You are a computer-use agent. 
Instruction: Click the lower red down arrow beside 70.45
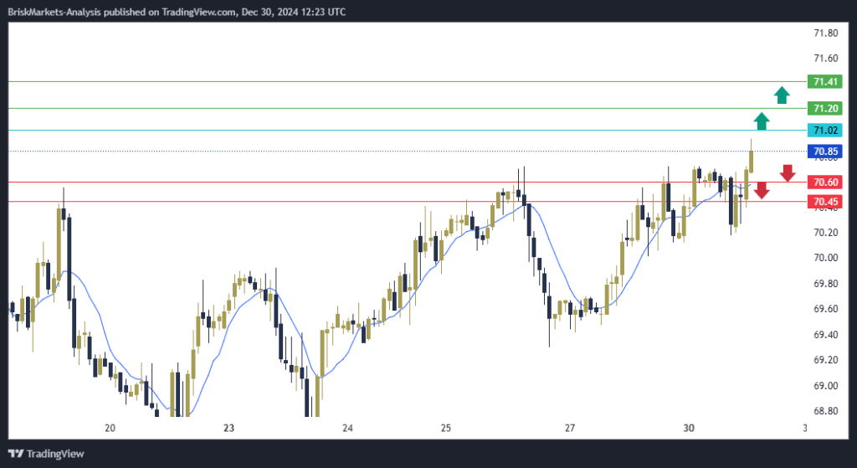point(761,191)
